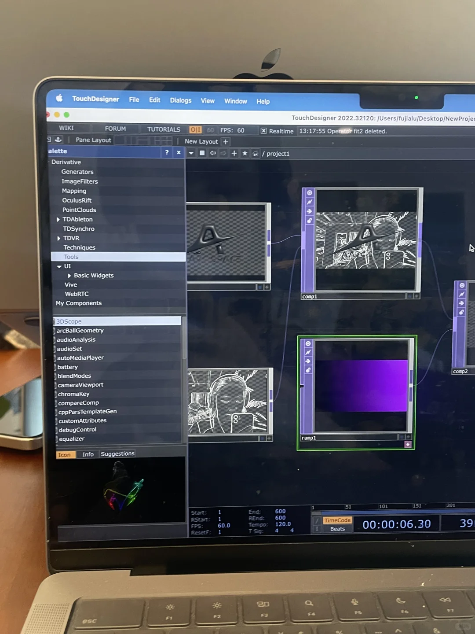This screenshot has width=475, height=634.
Task: Select 3DScope in the component list
Action: coord(117,321)
